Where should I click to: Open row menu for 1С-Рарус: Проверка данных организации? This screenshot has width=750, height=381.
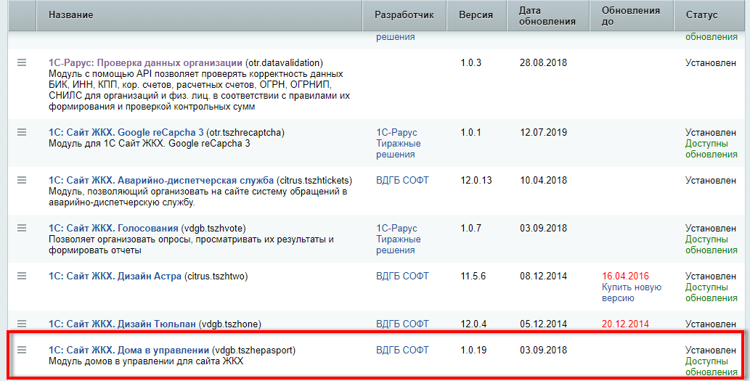22,63
